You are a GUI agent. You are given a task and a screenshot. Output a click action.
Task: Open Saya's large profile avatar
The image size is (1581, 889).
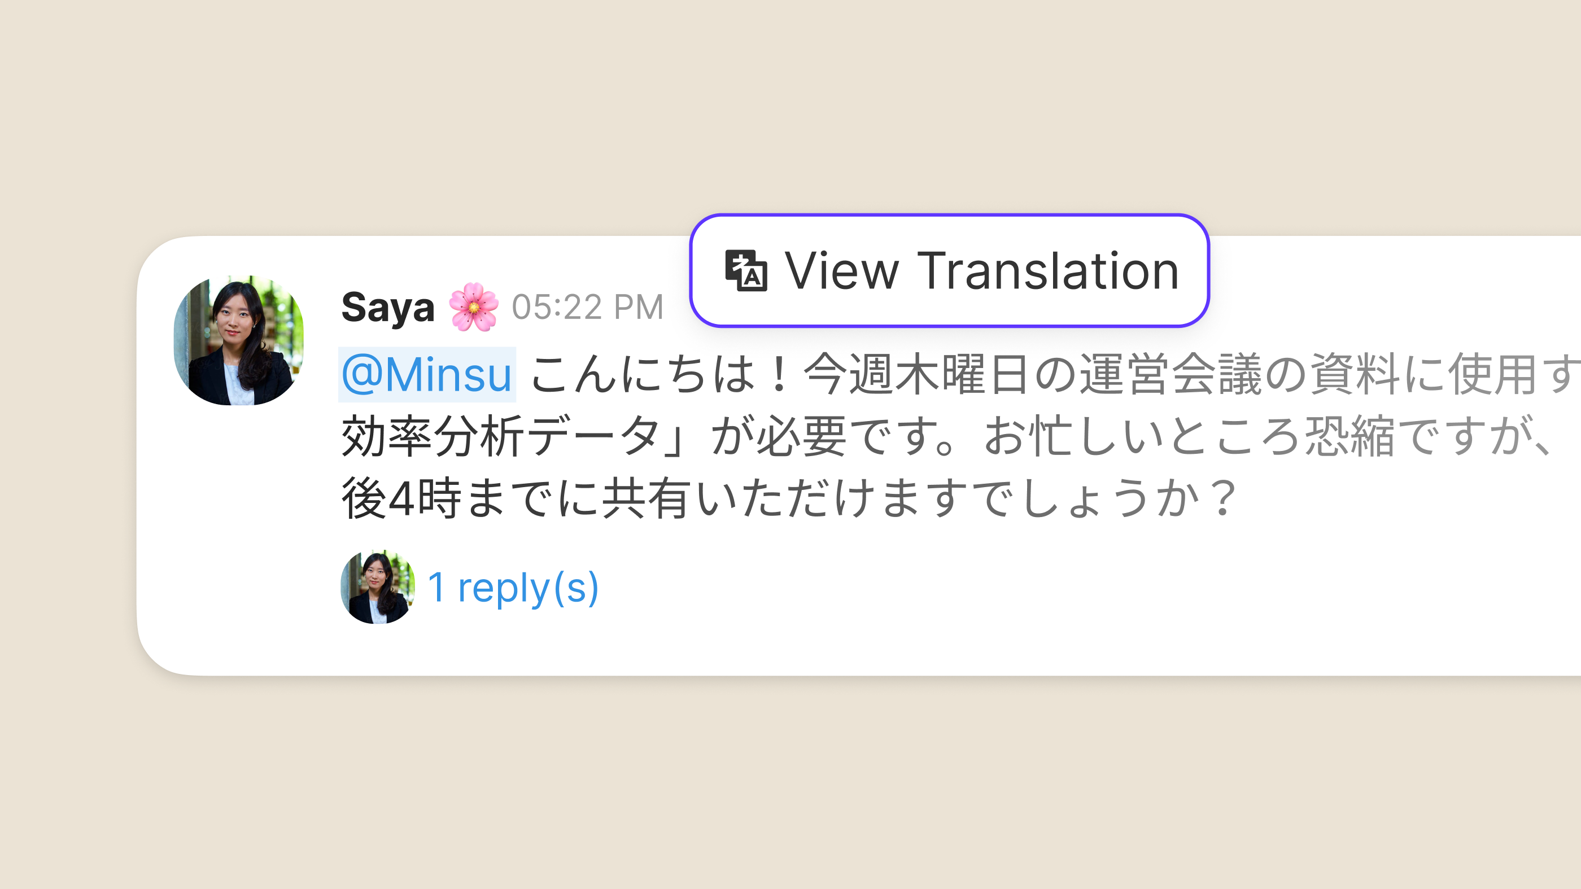[239, 340]
